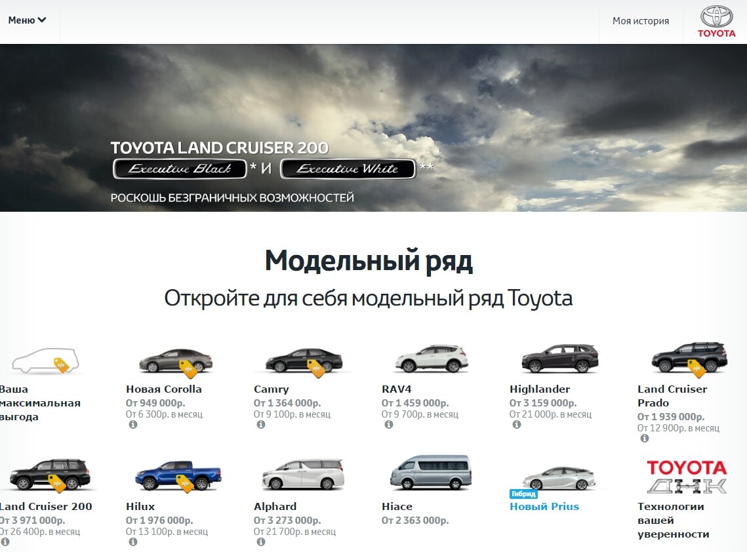
Task: Click Alphard price От 3 273 000р.
Action: 287,520
